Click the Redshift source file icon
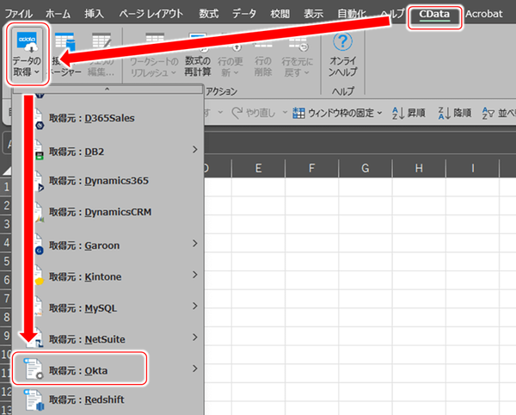This screenshot has height=415, width=516. tap(34, 400)
